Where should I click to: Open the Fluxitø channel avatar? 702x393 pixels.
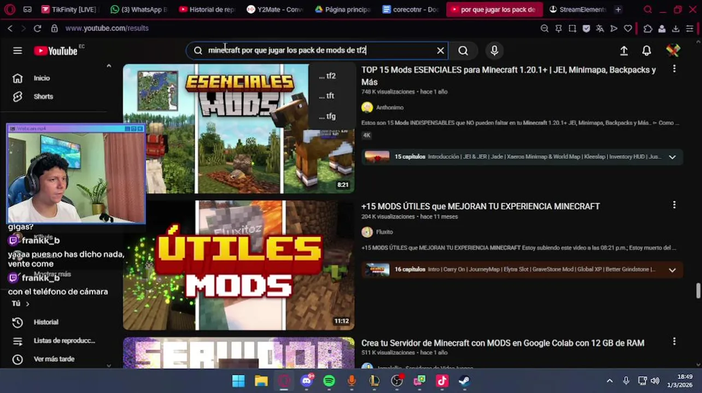(x=367, y=232)
